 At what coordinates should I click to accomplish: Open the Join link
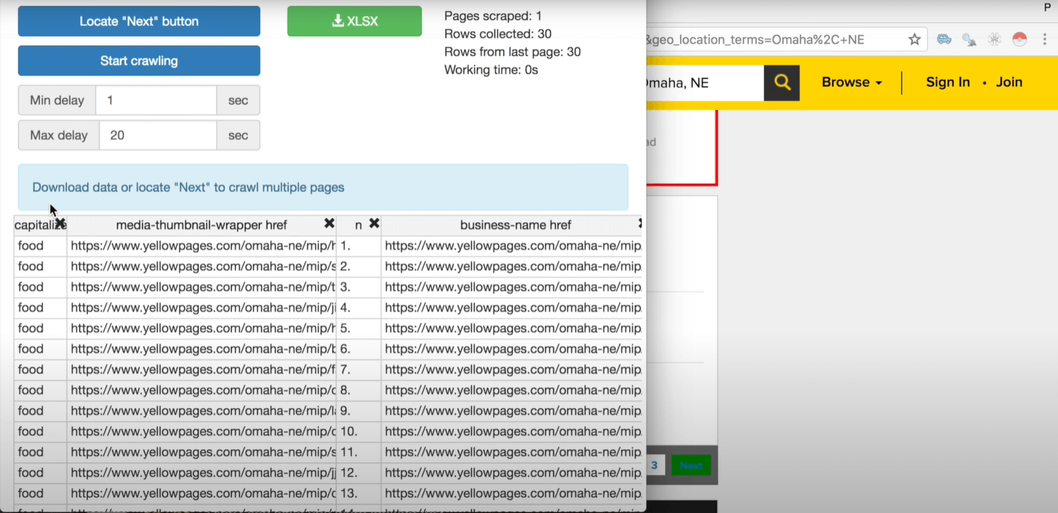pyautogui.click(x=1009, y=82)
